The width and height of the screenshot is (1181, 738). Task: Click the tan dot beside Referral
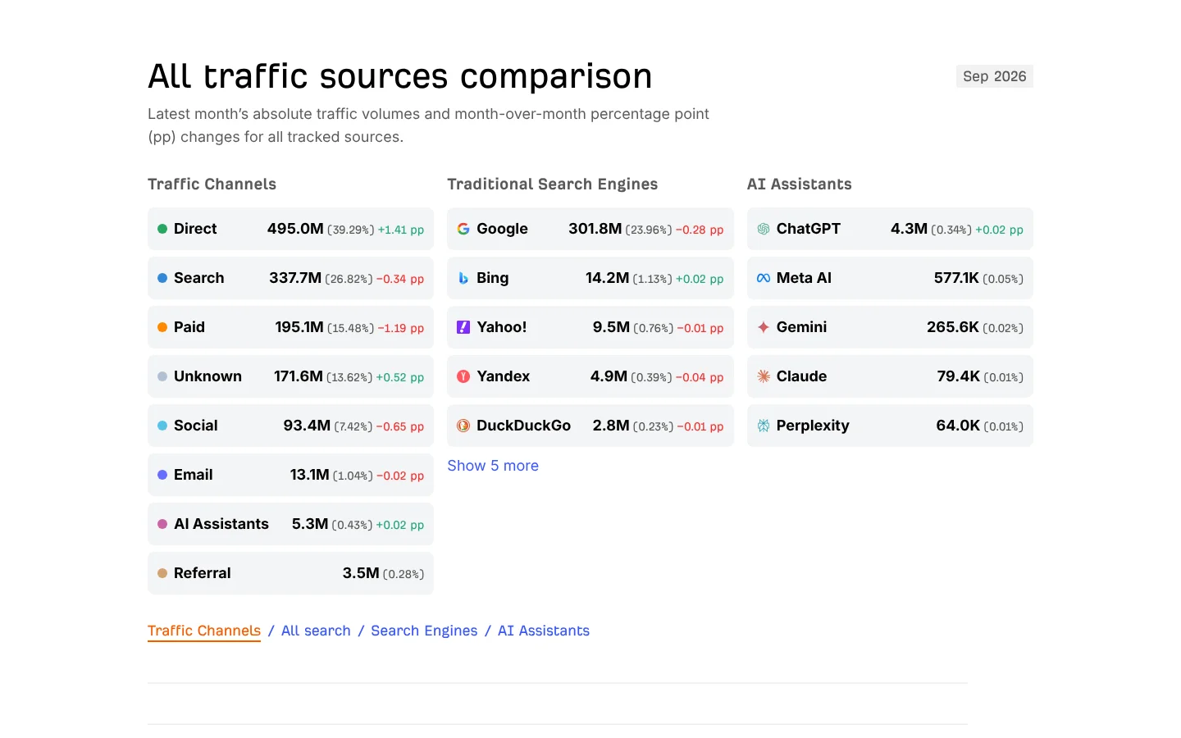162,573
